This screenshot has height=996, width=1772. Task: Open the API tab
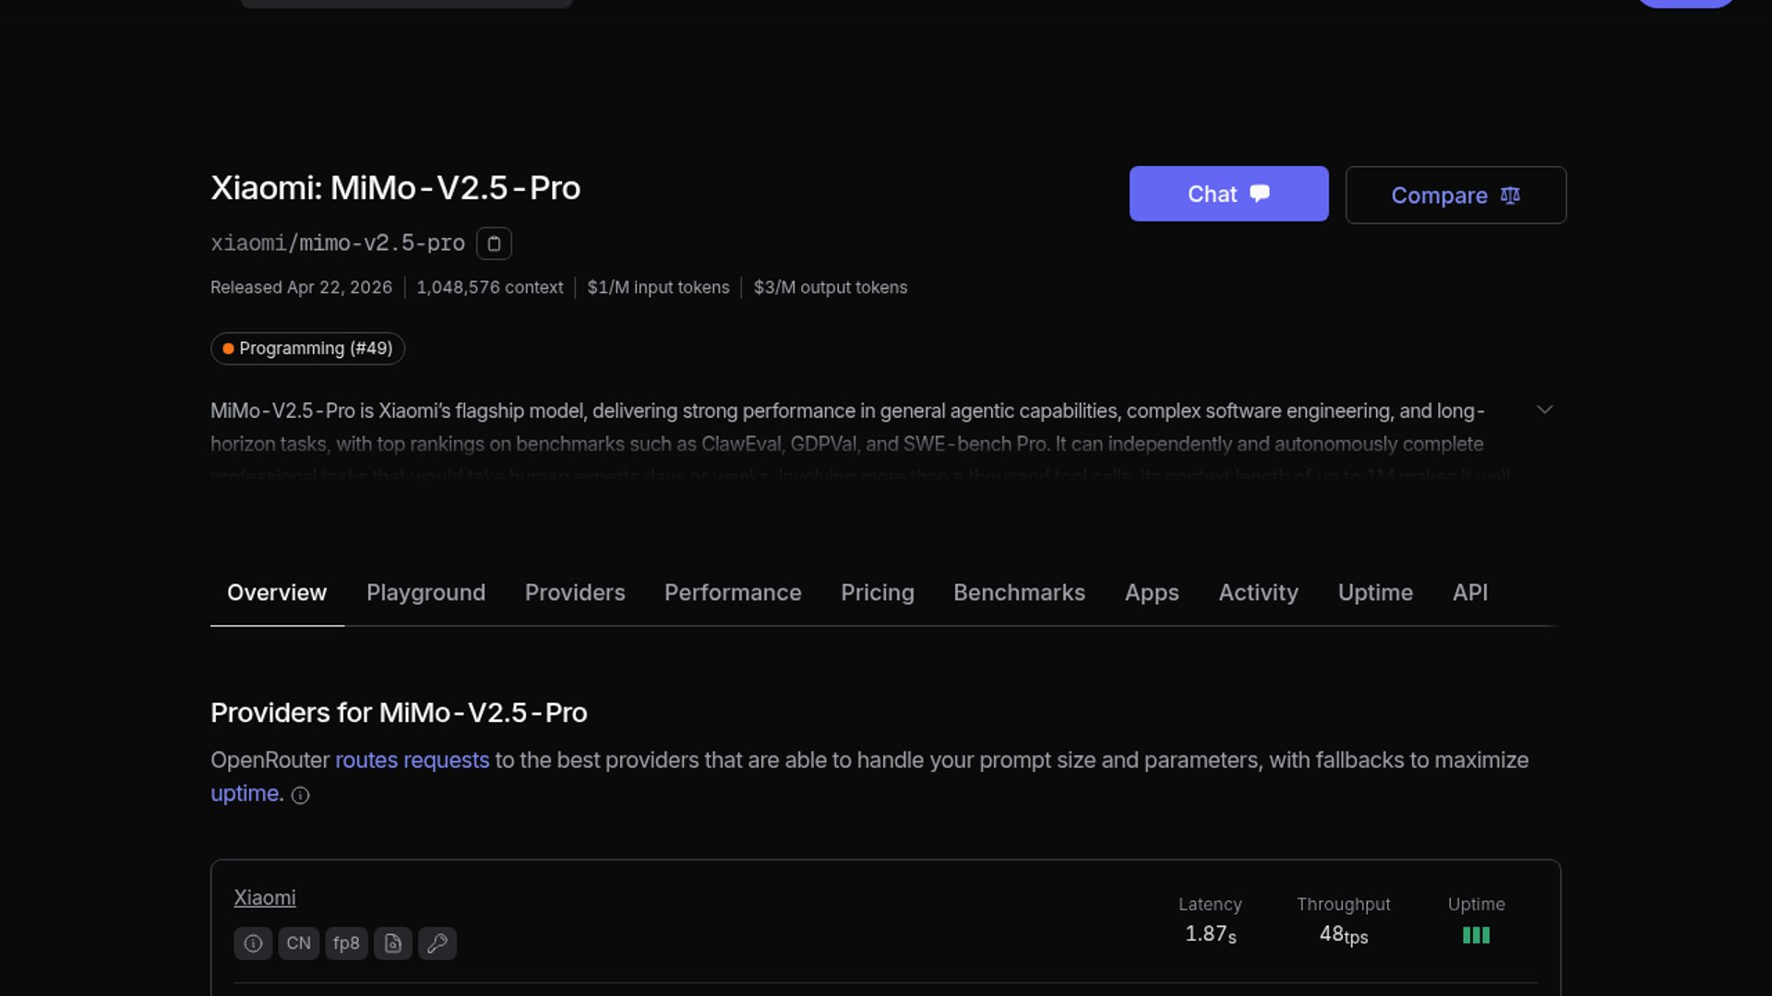[x=1469, y=593]
